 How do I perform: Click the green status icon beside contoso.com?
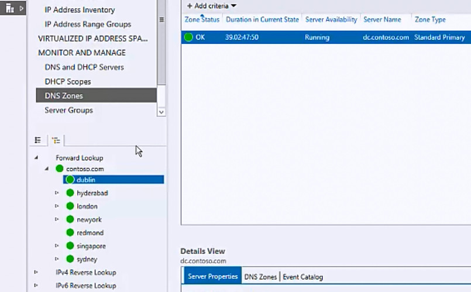click(60, 169)
